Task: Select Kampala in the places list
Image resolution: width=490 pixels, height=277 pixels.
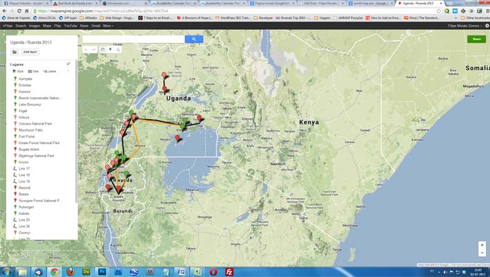Action: point(26,79)
